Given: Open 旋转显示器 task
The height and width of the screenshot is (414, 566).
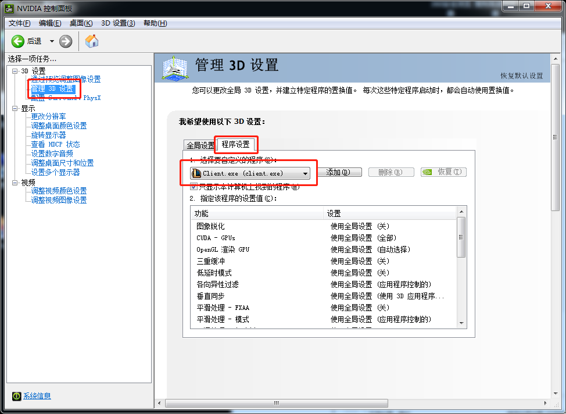Looking at the screenshot, I should (x=48, y=135).
